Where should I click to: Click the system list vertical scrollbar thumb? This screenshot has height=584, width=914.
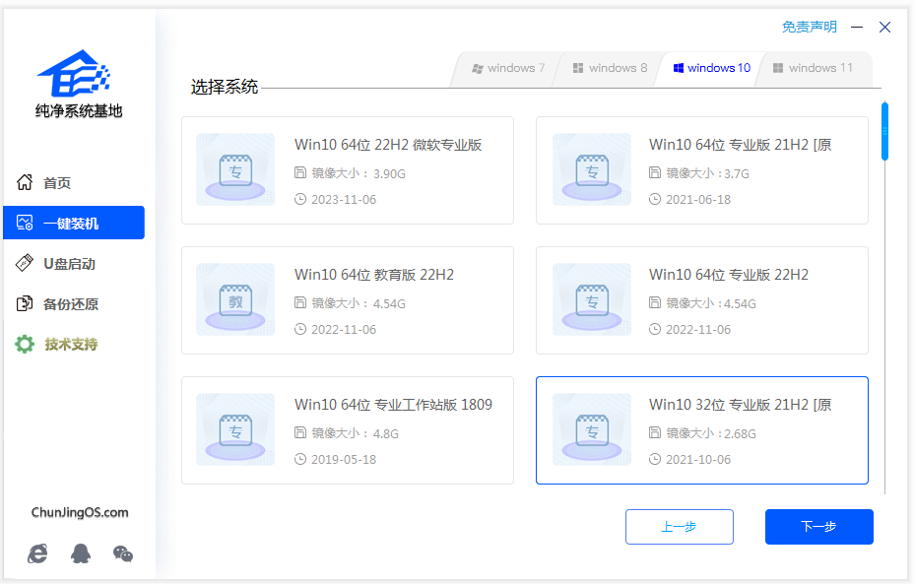(x=884, y=131)
